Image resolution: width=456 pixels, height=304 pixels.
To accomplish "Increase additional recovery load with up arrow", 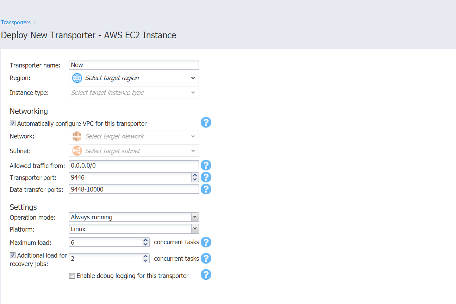I will click(146, 256).
